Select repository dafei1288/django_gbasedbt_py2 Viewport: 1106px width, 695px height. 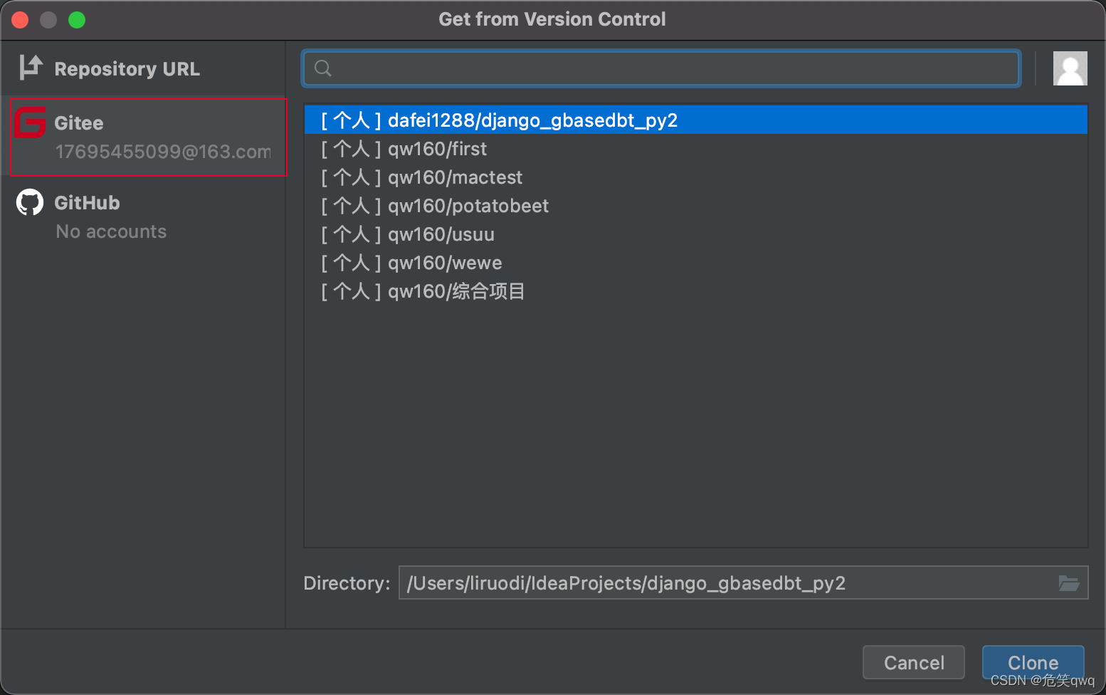tap(696, 120)
